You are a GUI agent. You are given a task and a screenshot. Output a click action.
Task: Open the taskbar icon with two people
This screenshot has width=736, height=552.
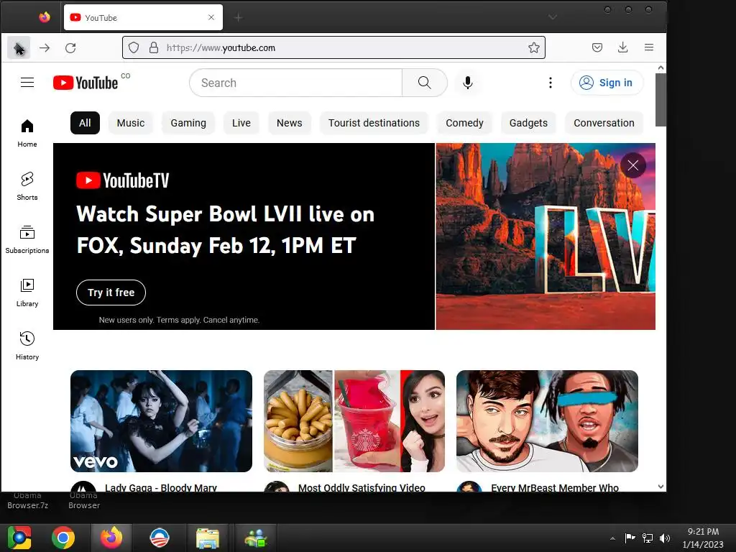tap(256, 538)
